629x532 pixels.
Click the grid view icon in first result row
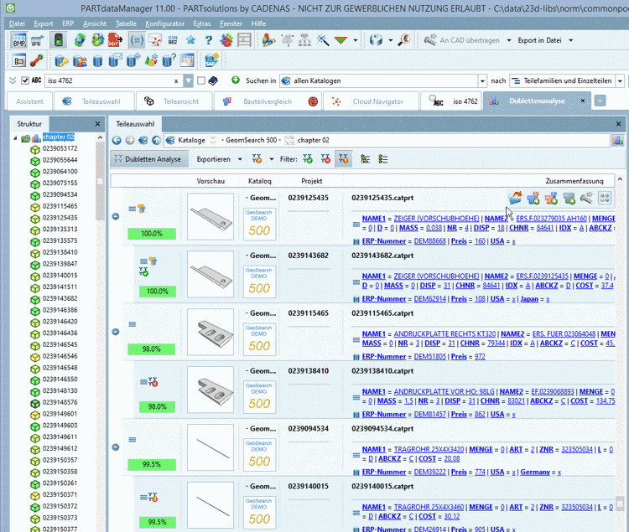tap(604, 199)
